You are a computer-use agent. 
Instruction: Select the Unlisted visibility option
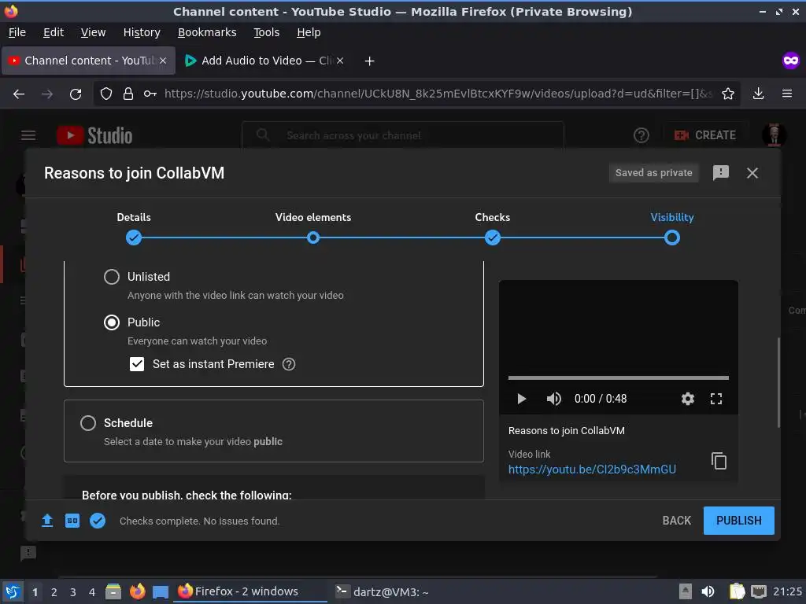[x=112, y=277]
